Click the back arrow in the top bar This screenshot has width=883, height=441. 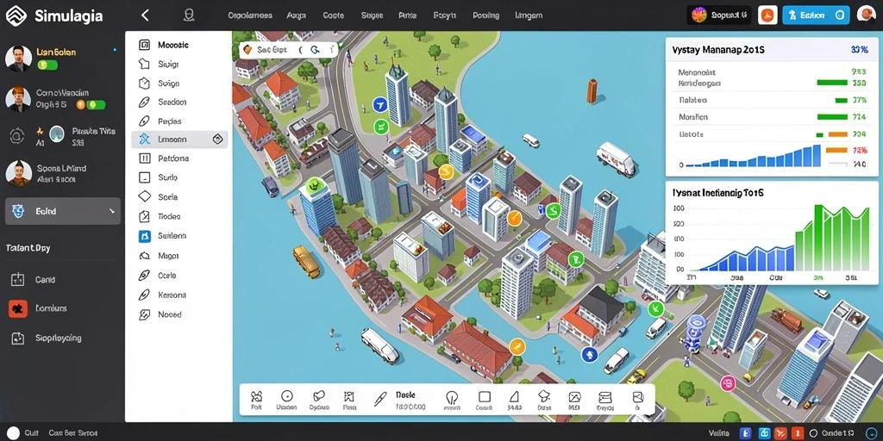145,16
